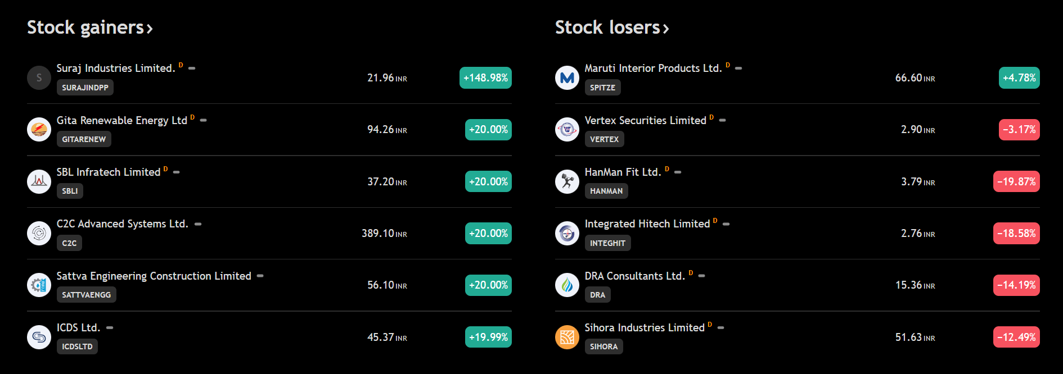Image resolution: width=1063 pixels, height=374 pixels.
Task: Open the Stock gainers section
Action: [x=89, y=28]
